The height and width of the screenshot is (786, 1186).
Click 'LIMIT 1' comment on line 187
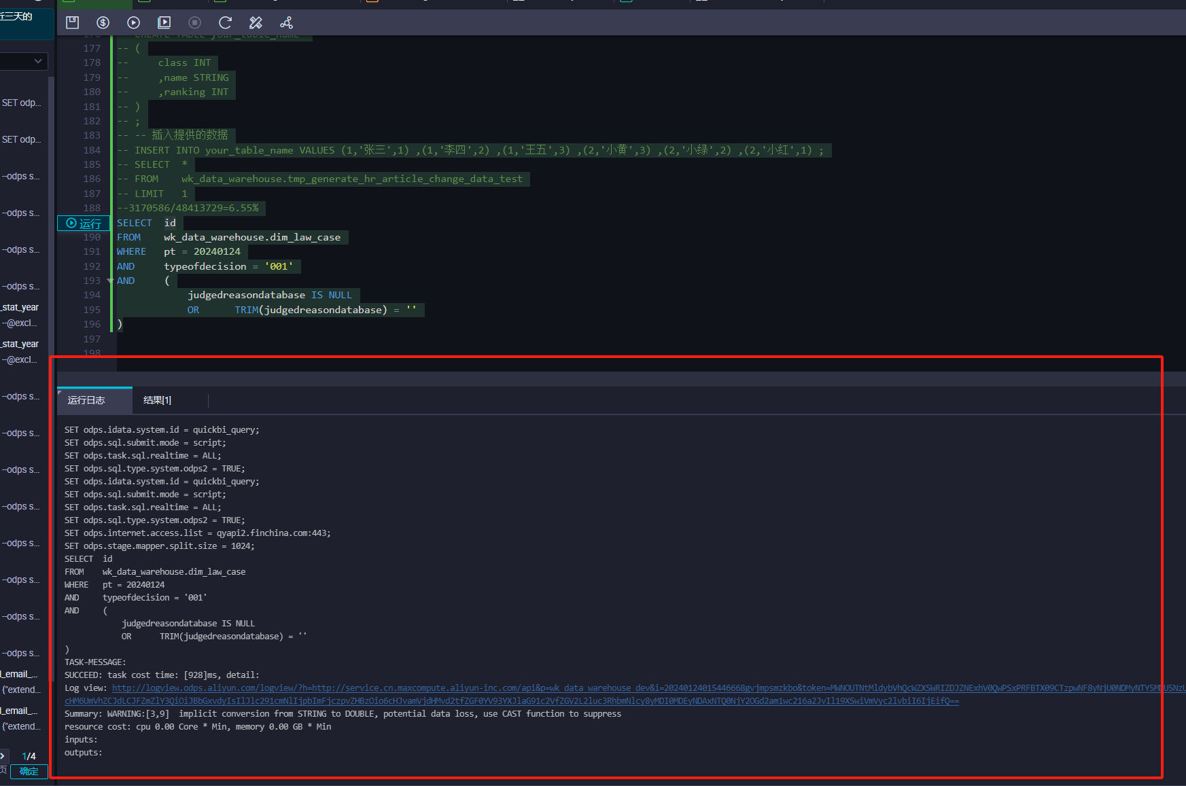coord(160,194)
